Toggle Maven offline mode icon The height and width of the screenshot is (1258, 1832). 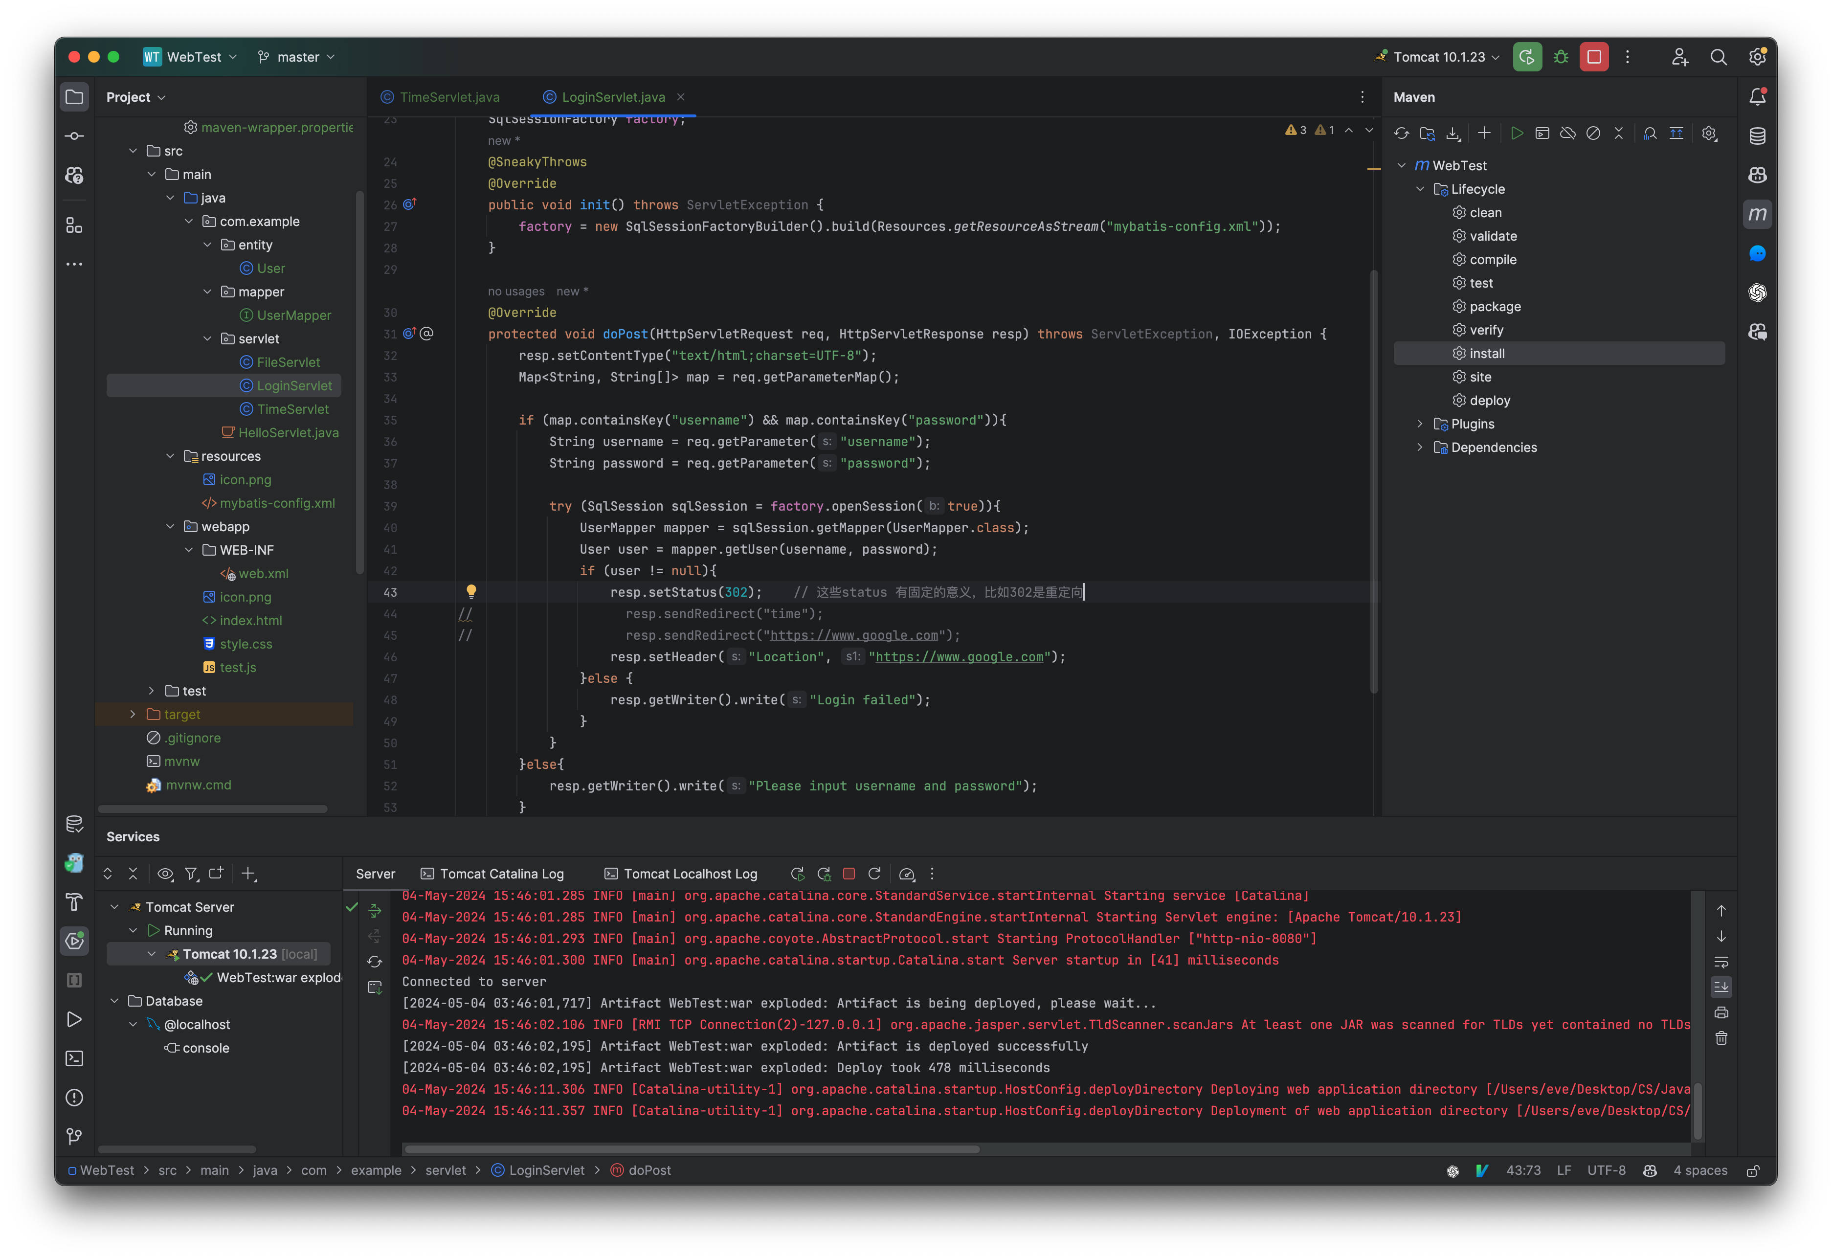point(1567,133)
